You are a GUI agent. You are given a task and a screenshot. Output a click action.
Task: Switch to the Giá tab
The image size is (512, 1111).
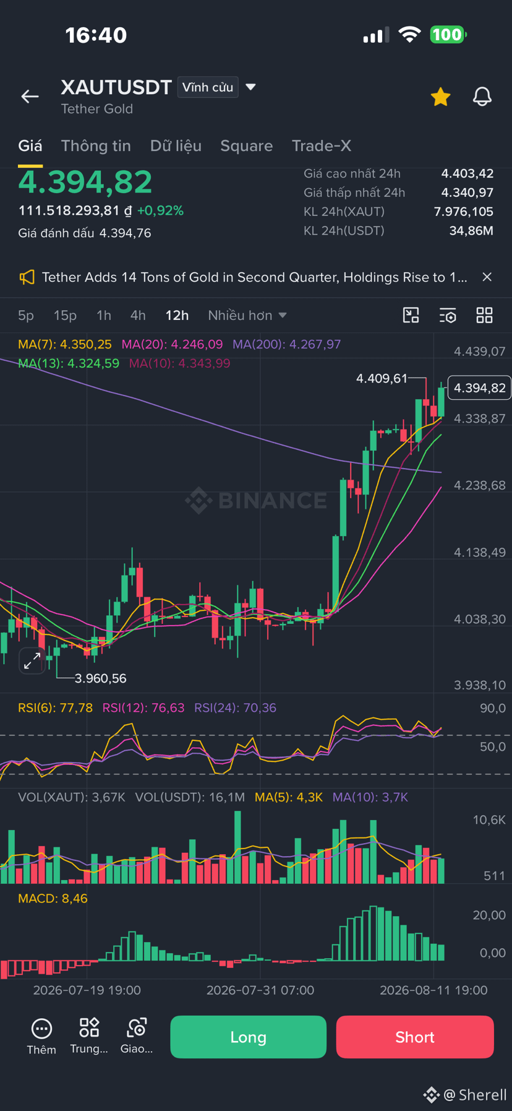click(30, 146)
